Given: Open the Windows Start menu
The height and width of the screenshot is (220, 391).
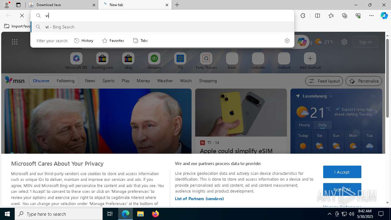Looking at the screenshot, I should tap(7, 214).
